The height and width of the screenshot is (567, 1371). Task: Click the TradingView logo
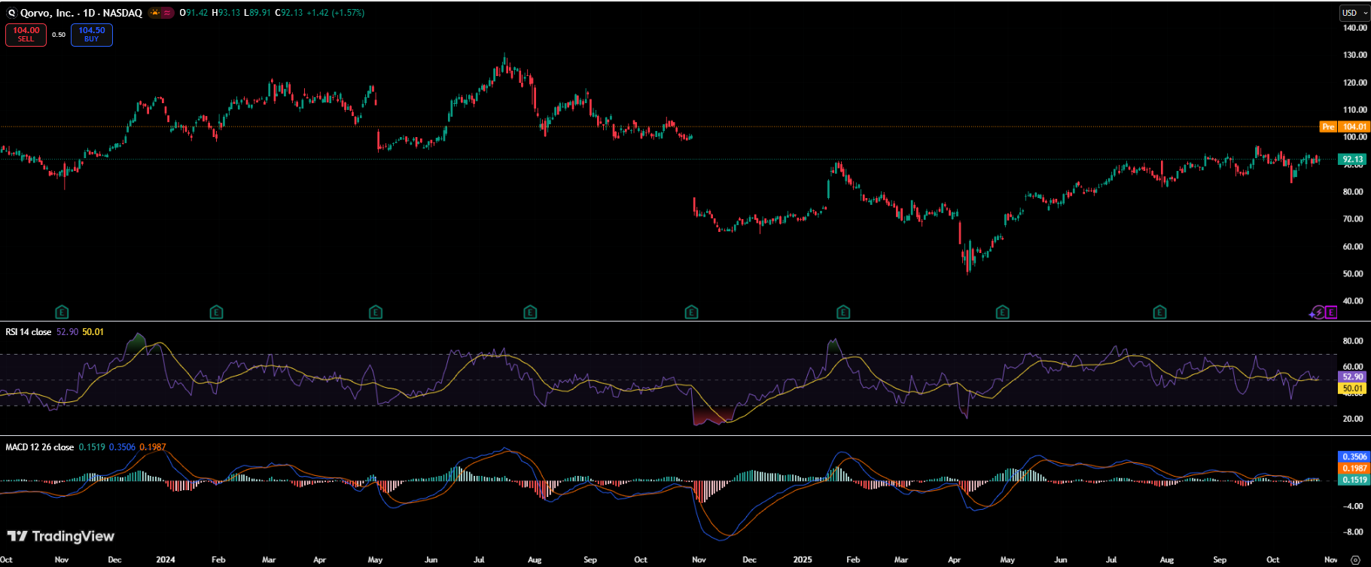pos(61,536)
